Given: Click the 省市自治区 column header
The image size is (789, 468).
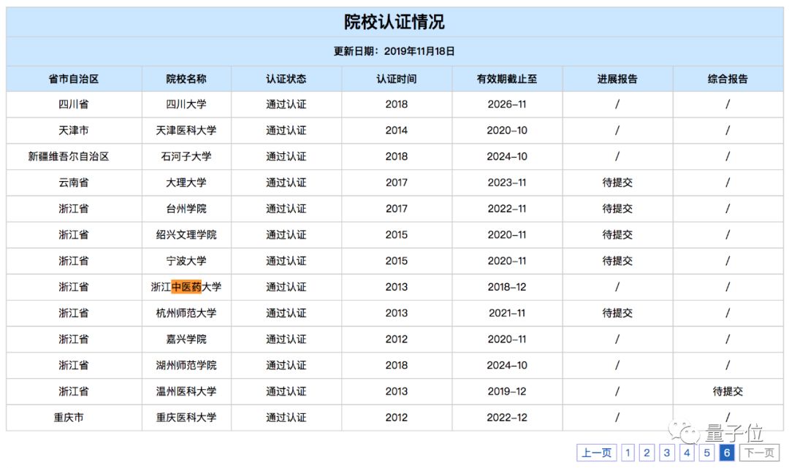Looking at the screenshot, I should coord(73,78).
